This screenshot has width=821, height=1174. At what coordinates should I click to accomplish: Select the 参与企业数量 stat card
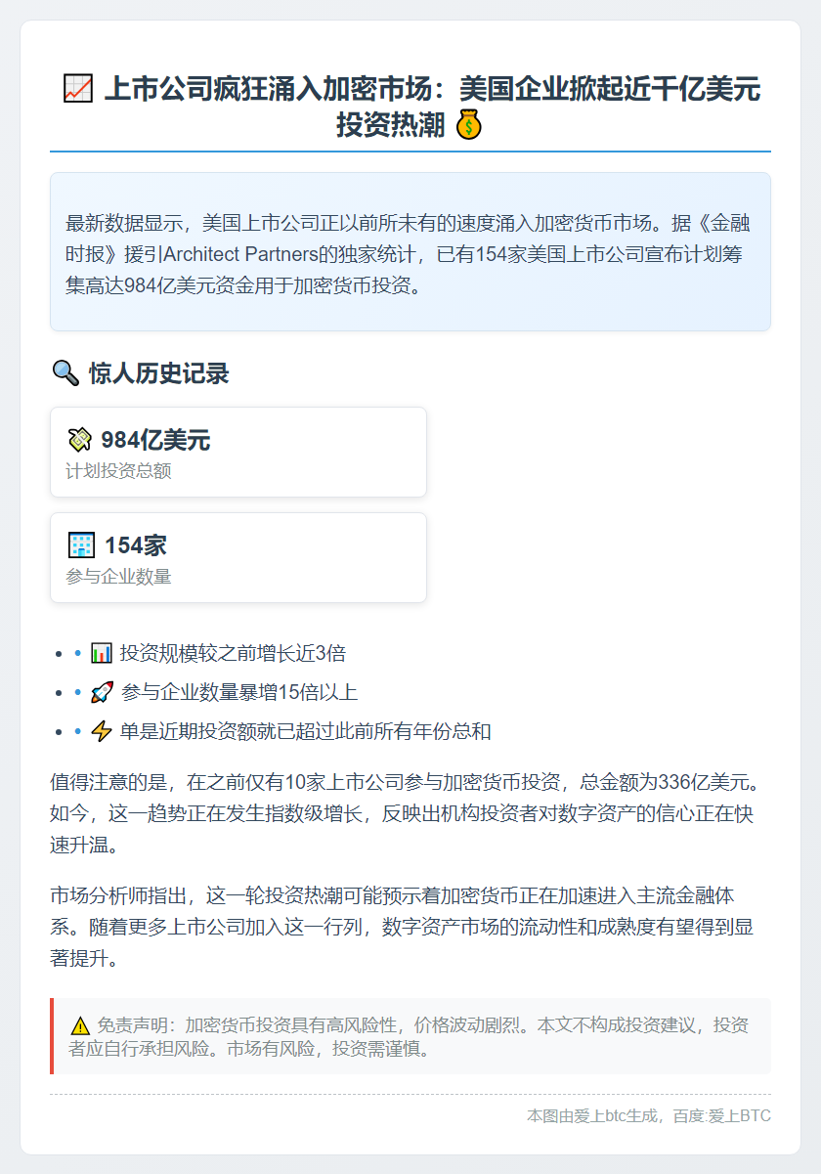238,558
